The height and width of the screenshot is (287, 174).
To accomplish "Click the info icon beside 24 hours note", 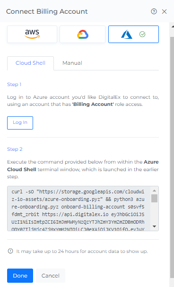I will (10, 251).
